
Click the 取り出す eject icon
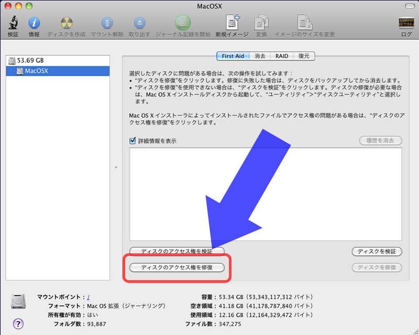pyautogui.click(x=139, y=23)
